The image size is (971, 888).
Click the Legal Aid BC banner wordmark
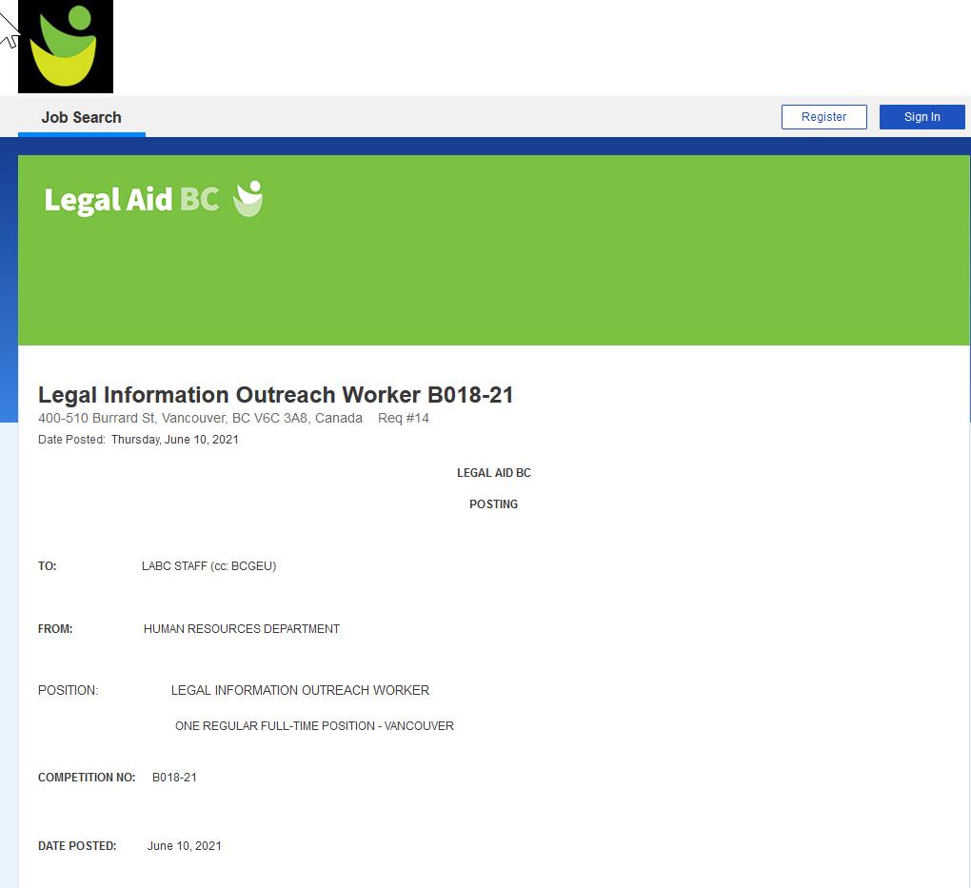click(131, 200)
